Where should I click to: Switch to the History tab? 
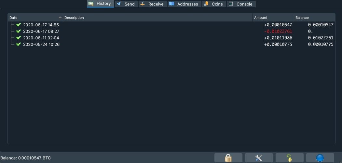100,4
